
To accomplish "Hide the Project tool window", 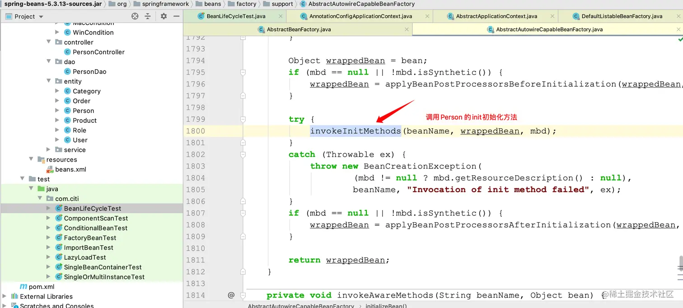I will pos(177,16).
